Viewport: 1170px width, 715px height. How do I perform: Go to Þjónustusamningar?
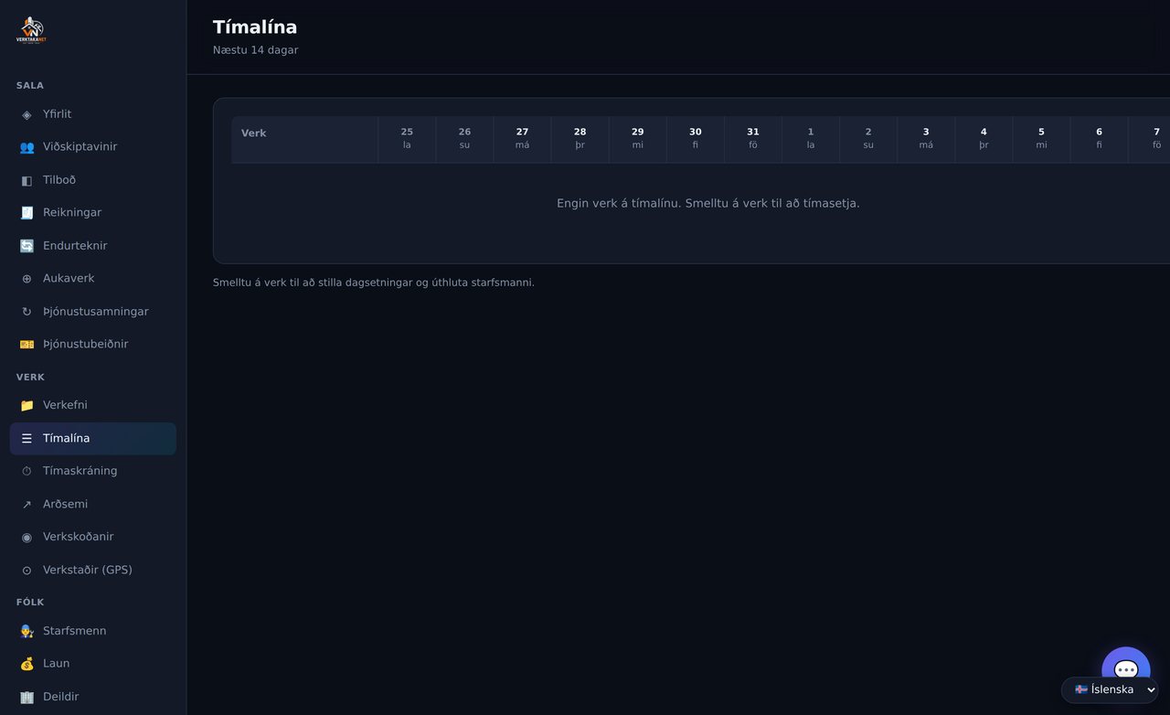(x=93, y=312)
